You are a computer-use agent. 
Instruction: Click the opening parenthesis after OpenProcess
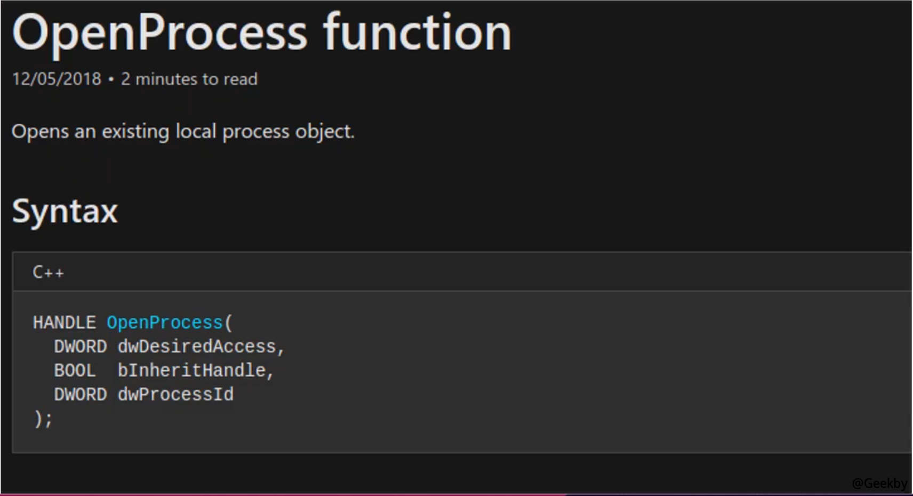(228, 323)
